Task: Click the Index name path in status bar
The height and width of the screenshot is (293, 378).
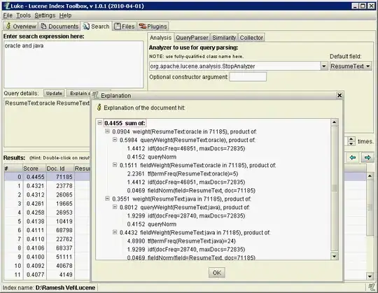Action: [x=66, y=287]
